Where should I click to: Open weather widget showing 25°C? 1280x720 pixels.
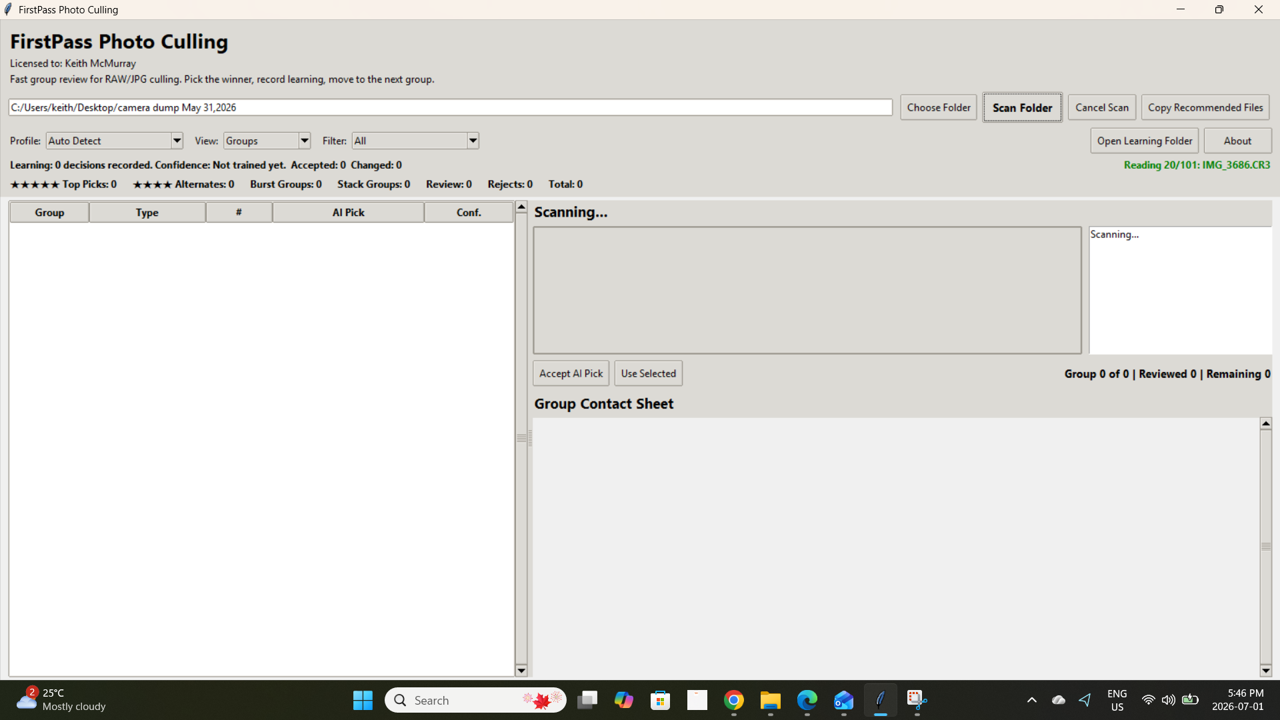click(61, 700)
